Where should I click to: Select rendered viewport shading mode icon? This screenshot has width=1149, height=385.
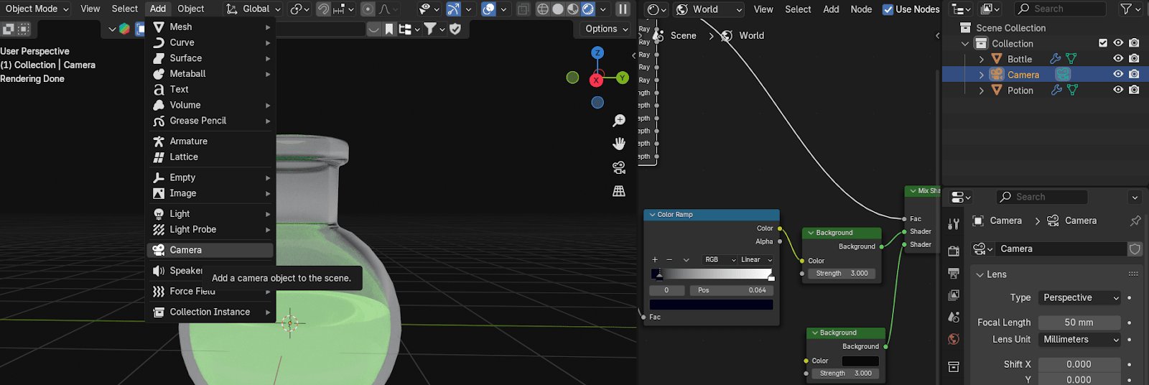587,9
